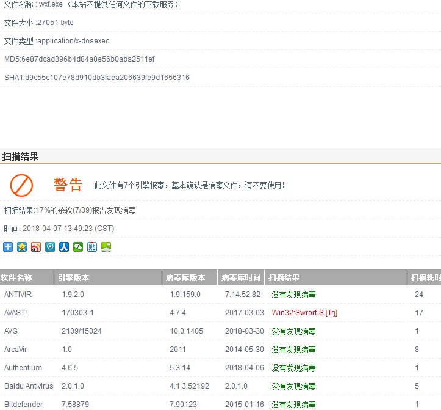Share to WeChat using the green icon
Viewport: 441px width, 410px height.
click(x=78, y=247)
